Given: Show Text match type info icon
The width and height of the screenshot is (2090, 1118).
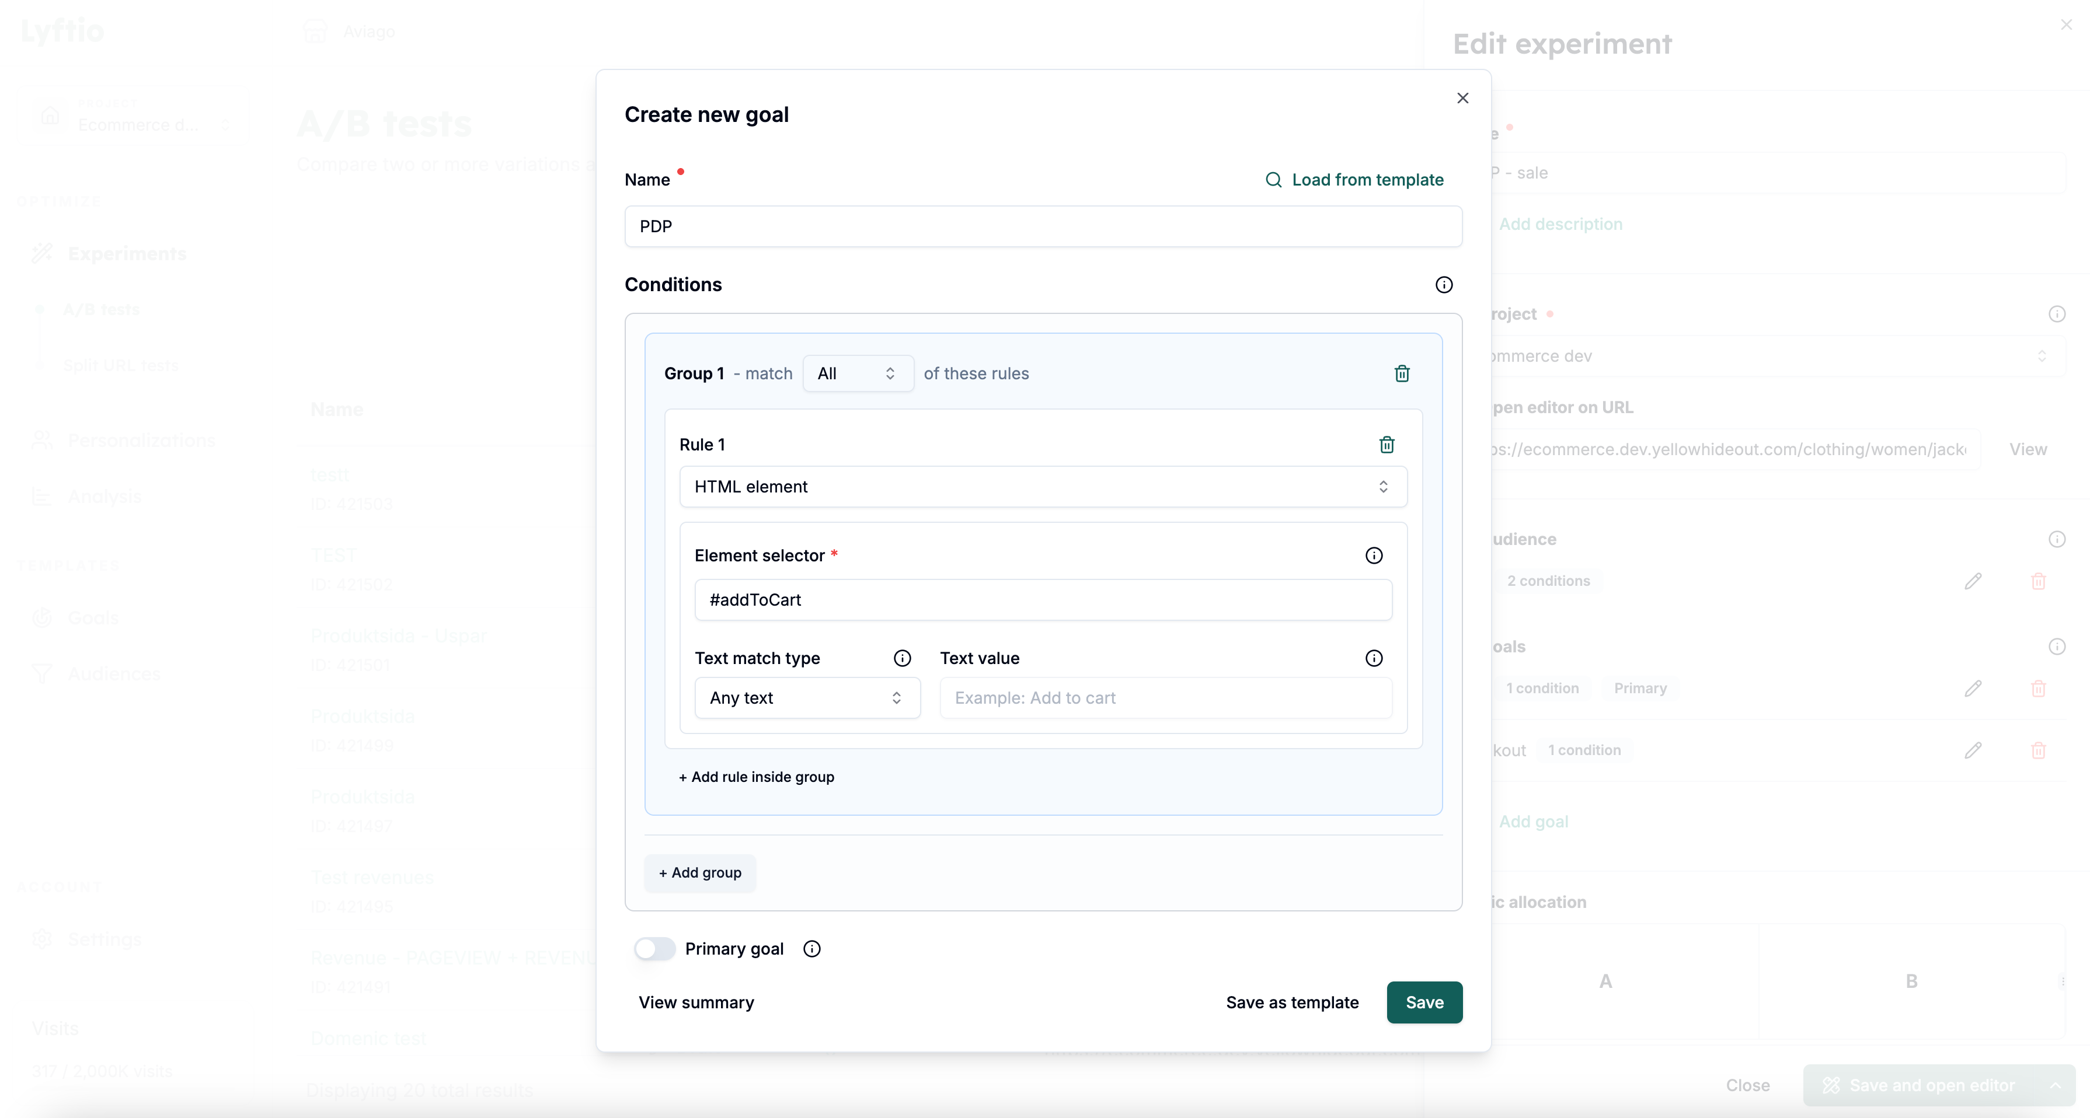Looking at the screenshot, I should tap(902, 658).
